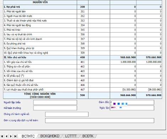Select the LCTTTT sheet tab
This screenshot has width=167, height=139.
click(x=71, y=136)
